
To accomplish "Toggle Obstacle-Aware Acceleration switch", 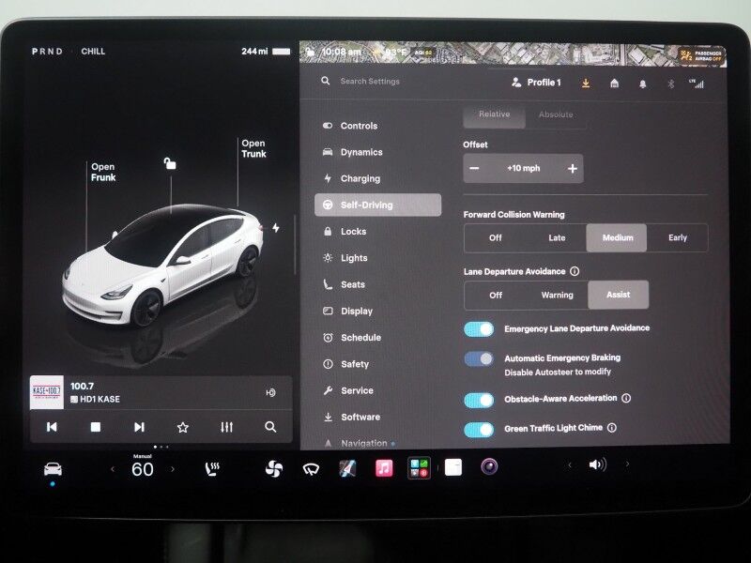I will [x=479, y=401].
